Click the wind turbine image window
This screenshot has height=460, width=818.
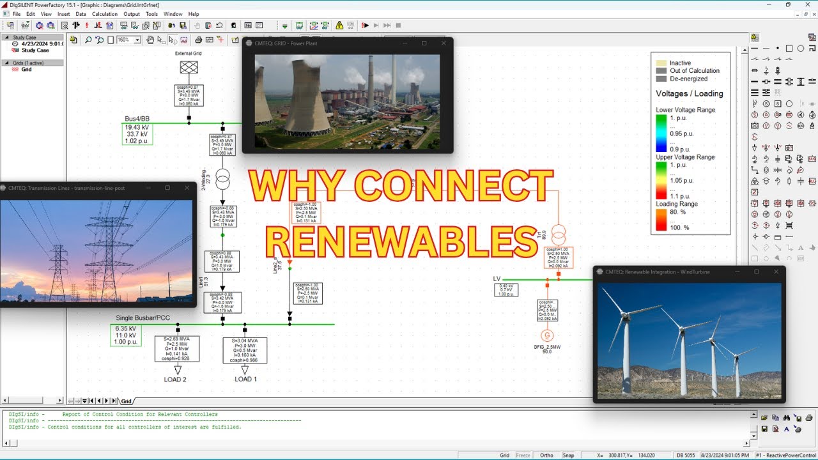tap(689, 341)
